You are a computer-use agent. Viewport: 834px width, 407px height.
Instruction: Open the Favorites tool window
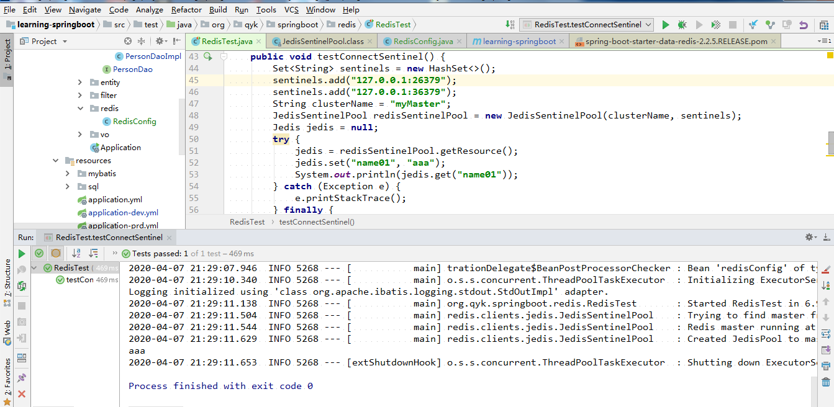click(7, 381)
